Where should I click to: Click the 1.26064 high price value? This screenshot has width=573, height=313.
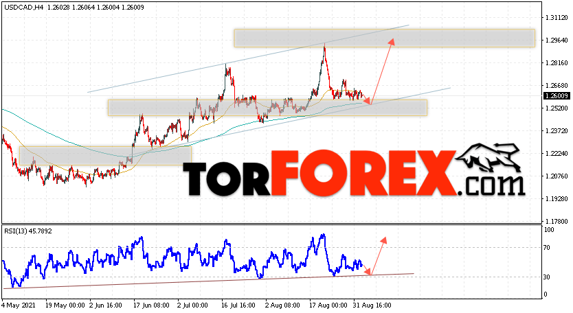83,7
